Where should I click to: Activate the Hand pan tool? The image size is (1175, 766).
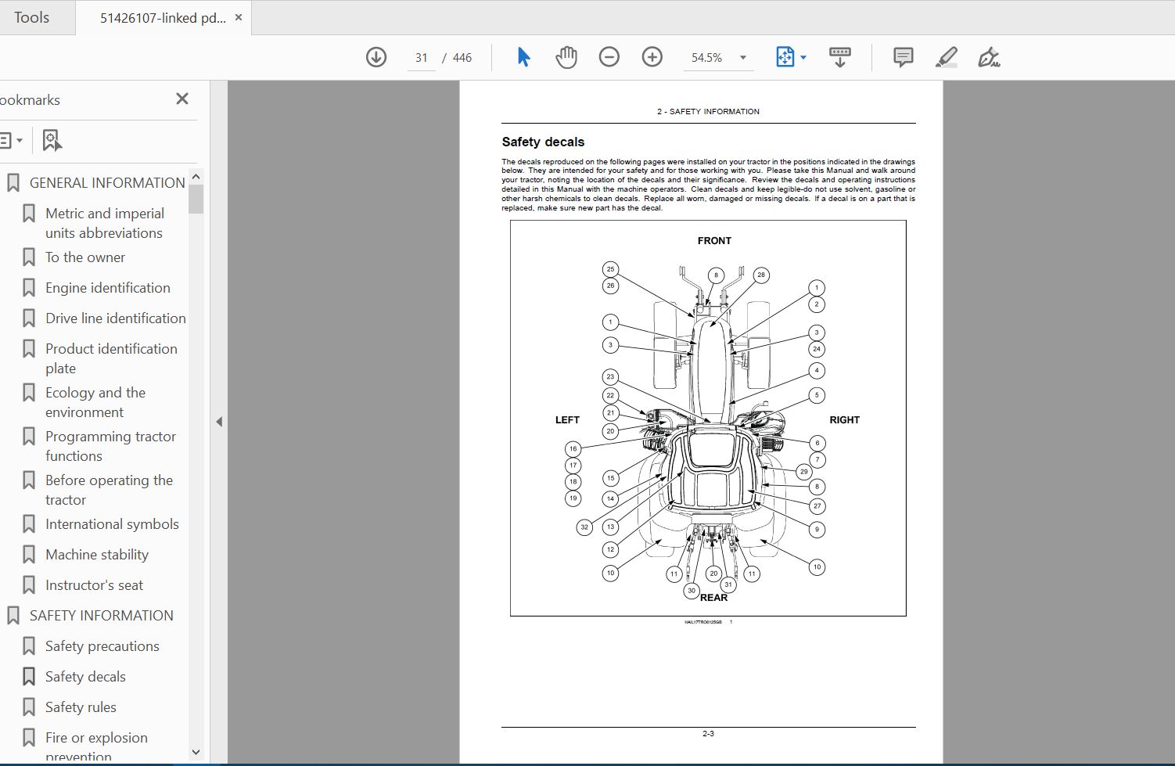click(566, 57)
